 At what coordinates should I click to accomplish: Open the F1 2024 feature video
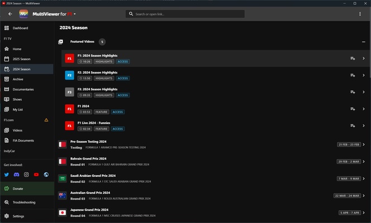[215, 109]
